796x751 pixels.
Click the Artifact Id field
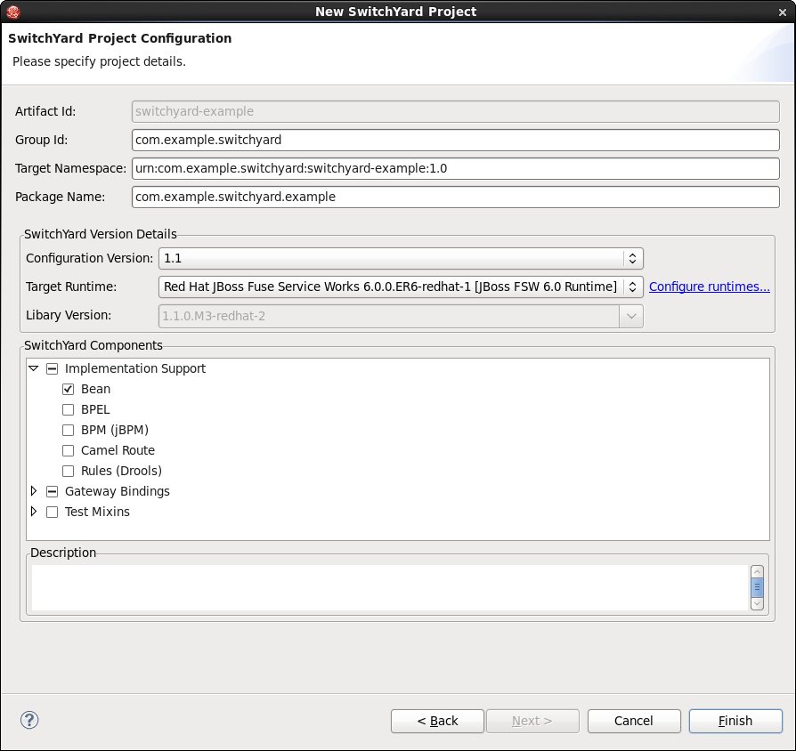[x=455, y=111]
